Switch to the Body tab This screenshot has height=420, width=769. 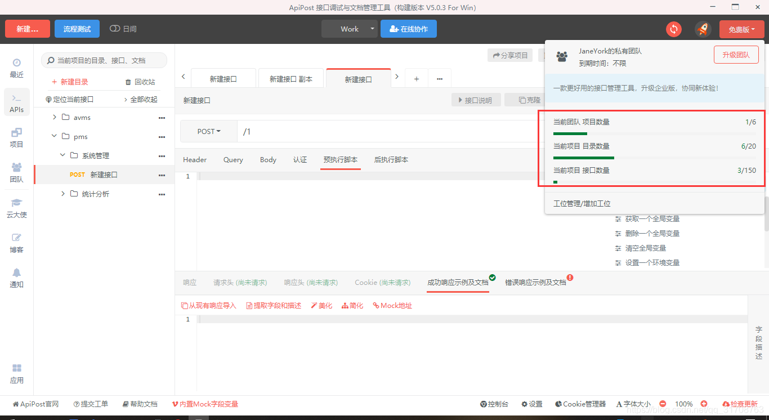(x=268, y=160)
